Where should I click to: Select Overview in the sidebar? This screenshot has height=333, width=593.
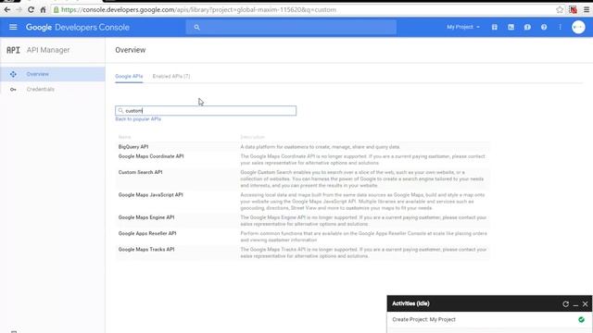coord(53,74)
